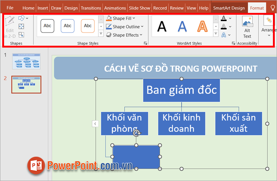277x181 pixels.
Task: Open the SmartArt text pane arrow
Action: (95, 123)
